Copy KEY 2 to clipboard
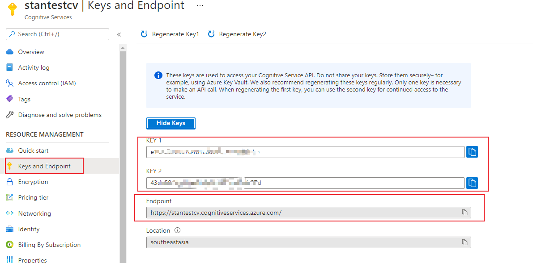 472,183
